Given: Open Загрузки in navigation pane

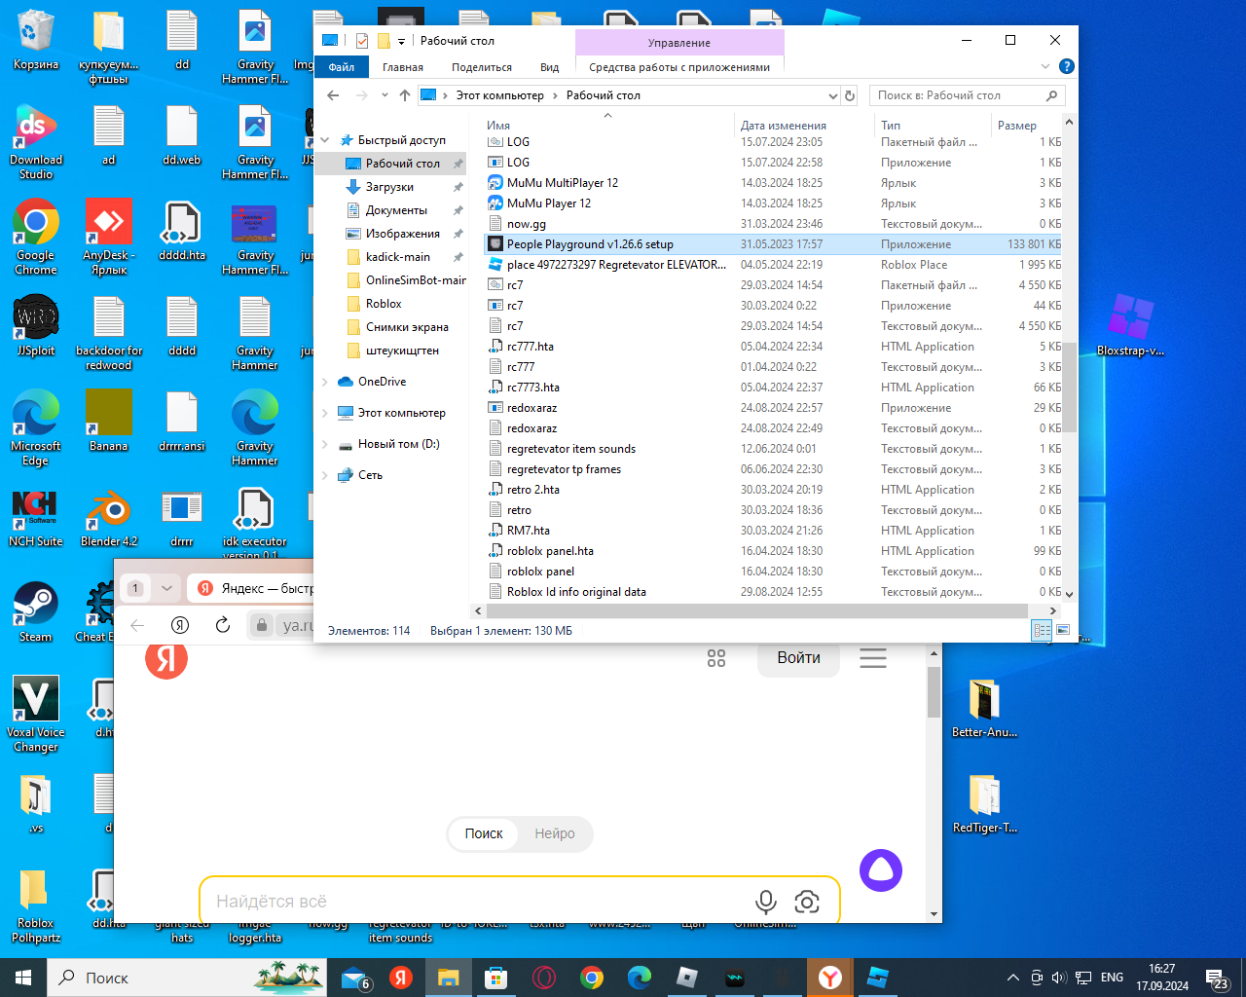Looking at the screenshot, I should [x=389, y=187].
